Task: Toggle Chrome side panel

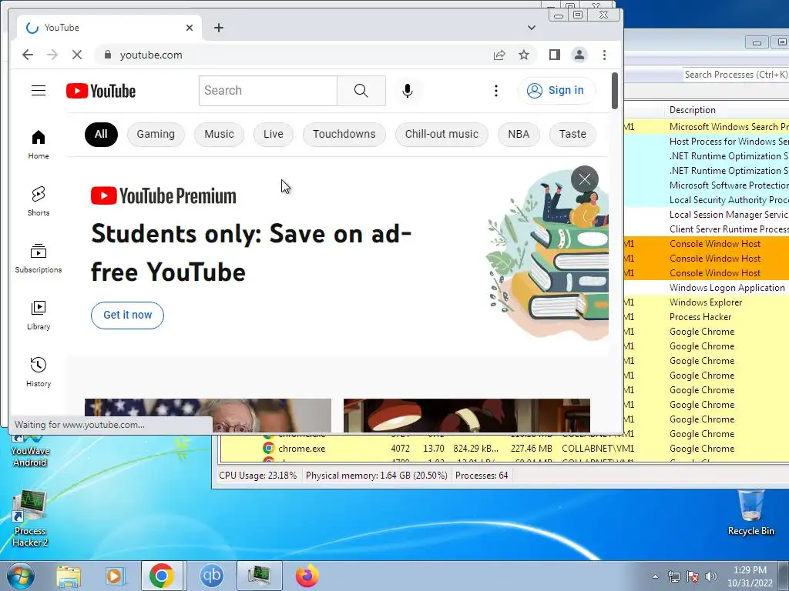Action: (x=555, y=55)
